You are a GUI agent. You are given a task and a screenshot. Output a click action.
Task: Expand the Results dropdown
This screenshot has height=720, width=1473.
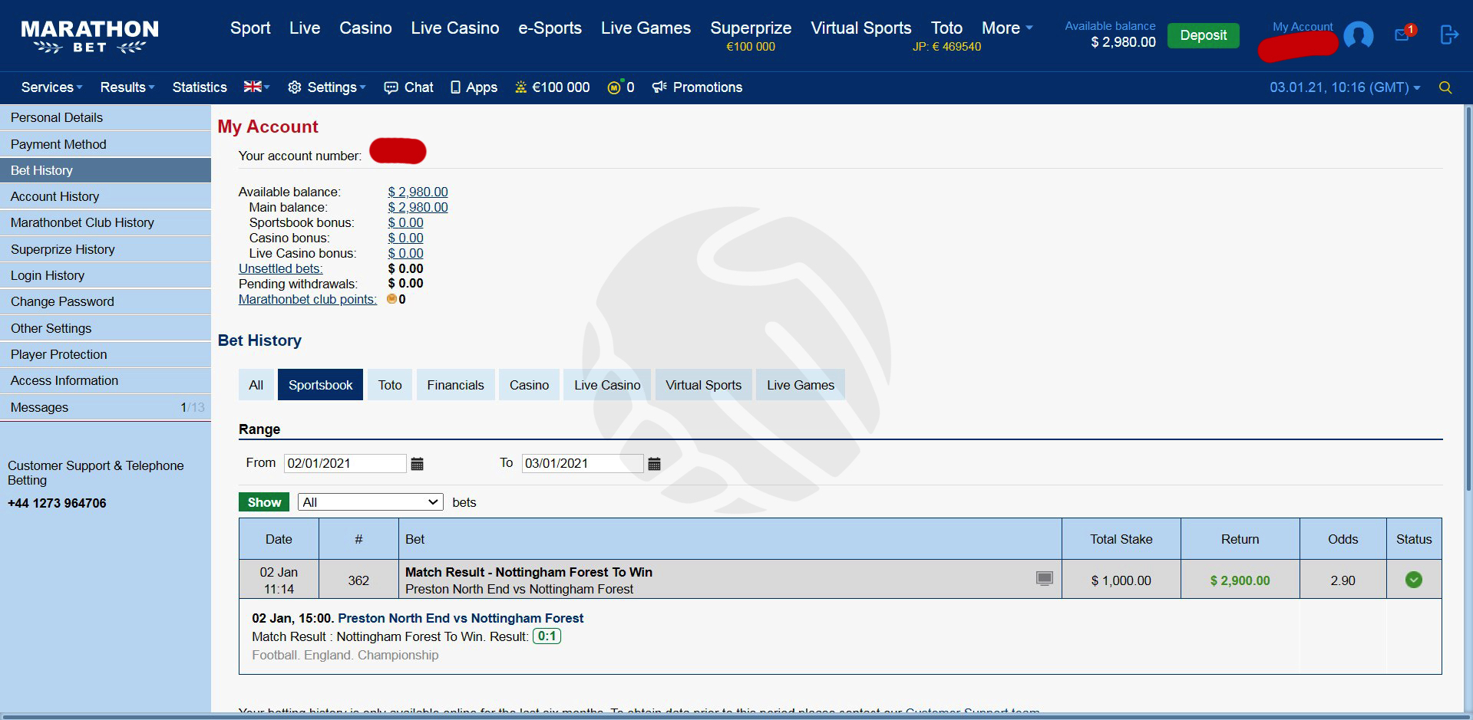click(x=127, y=87)
